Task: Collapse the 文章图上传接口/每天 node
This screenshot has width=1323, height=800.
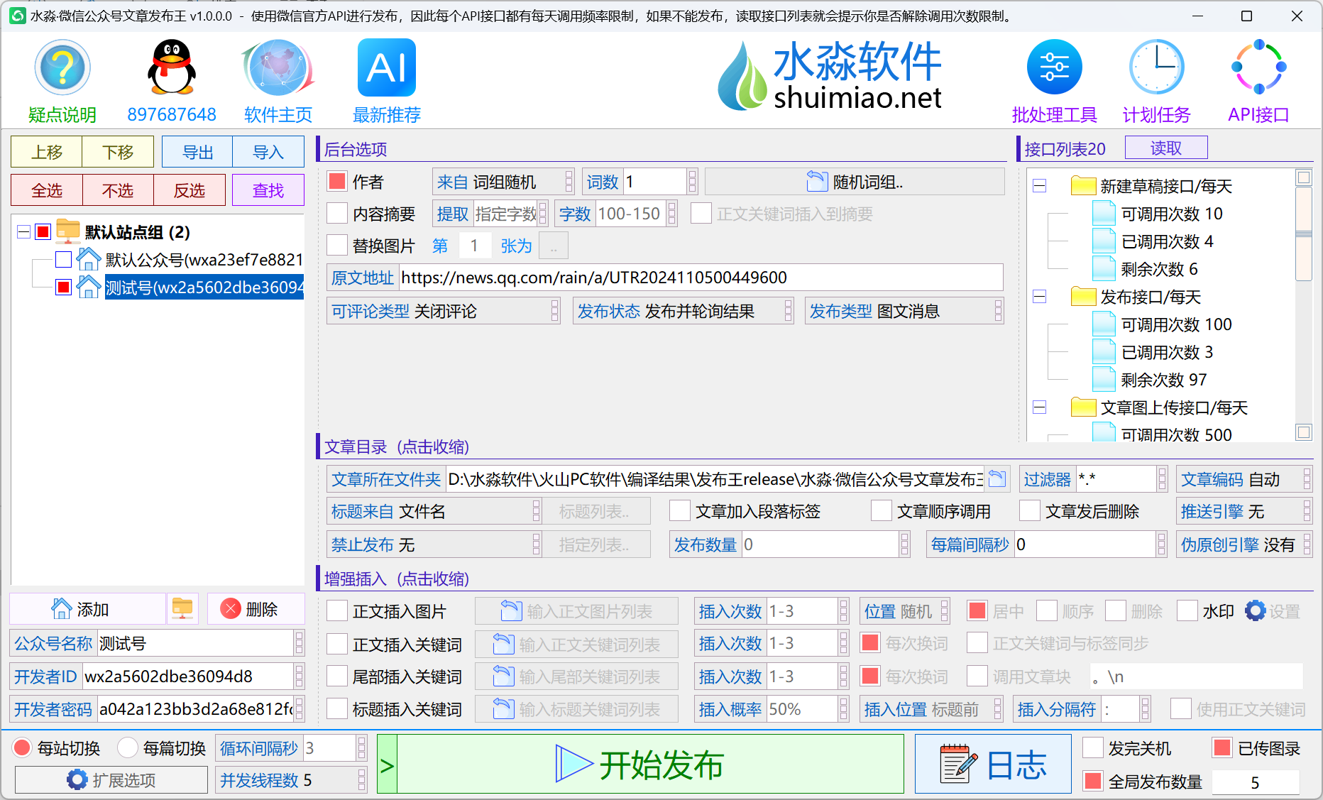Action: (x=1040, y=407)
